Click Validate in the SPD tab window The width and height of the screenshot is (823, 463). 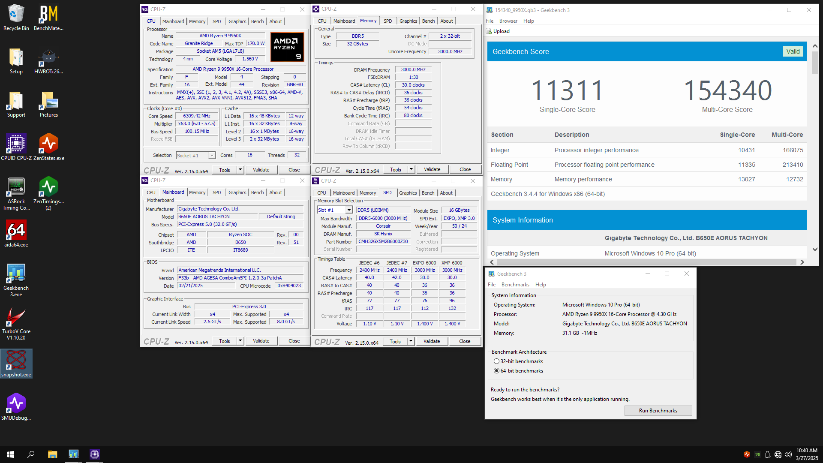pos(432,341)
